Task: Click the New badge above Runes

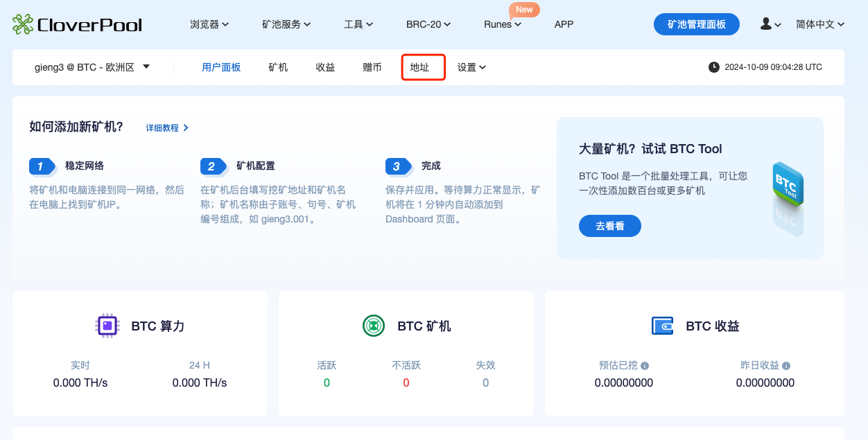Action: pos(524,10)
